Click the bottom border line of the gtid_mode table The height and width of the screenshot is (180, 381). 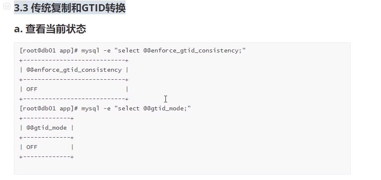pyautogui.click(x=46, y=157)
